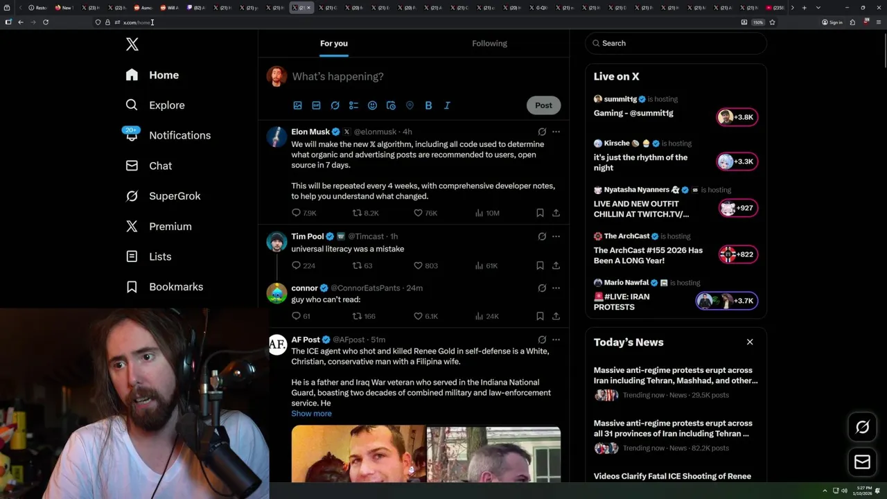The image size is (887, 499).
Task: Switch to the Following tab
Action: click(490, 43)
